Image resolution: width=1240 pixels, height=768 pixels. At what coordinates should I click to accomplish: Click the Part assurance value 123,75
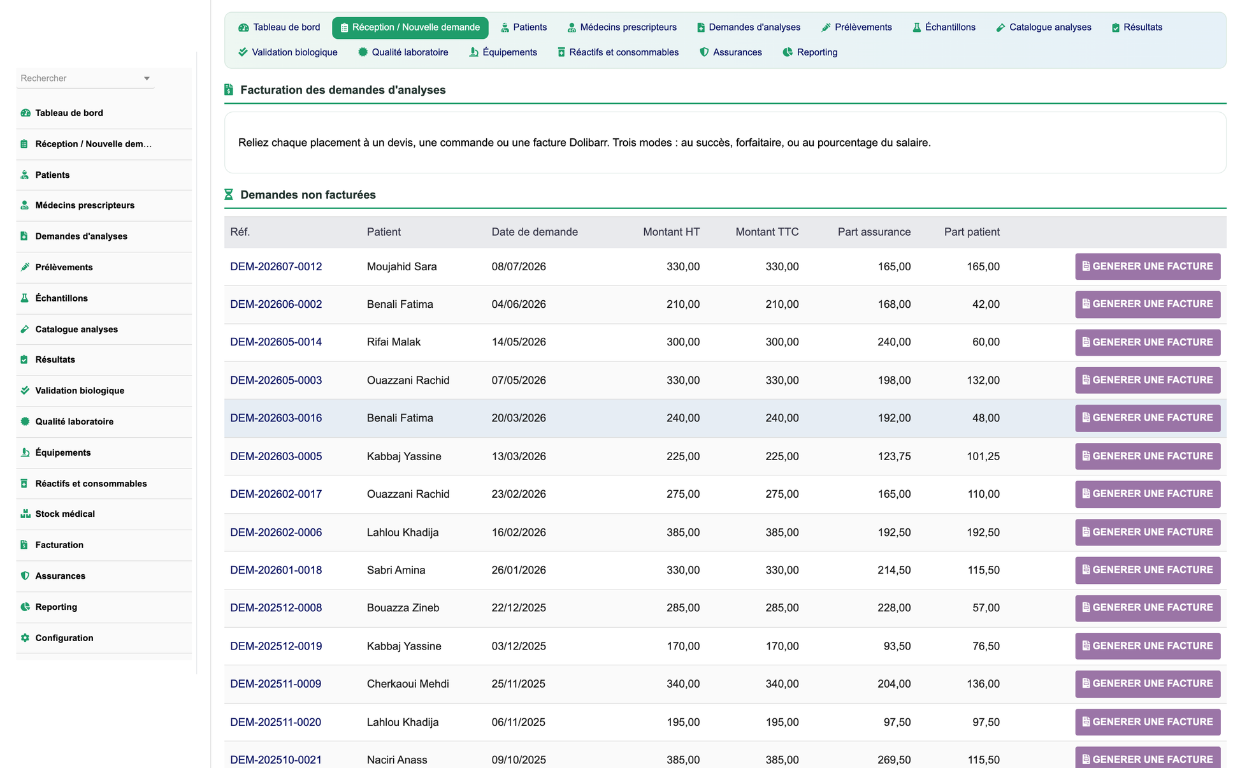(x=894, y=456)
